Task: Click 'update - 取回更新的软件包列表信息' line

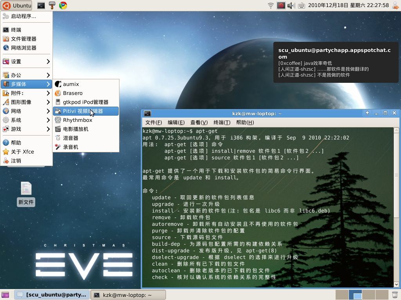Action: (203, 197)
